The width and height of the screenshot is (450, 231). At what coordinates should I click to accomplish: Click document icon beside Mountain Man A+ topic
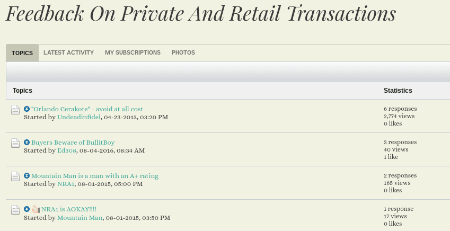(15, 176)
